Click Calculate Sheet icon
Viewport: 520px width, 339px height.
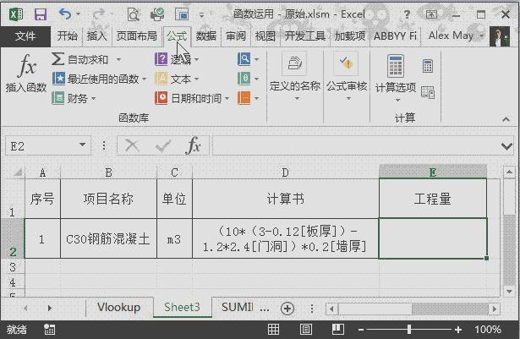point(428,92)
